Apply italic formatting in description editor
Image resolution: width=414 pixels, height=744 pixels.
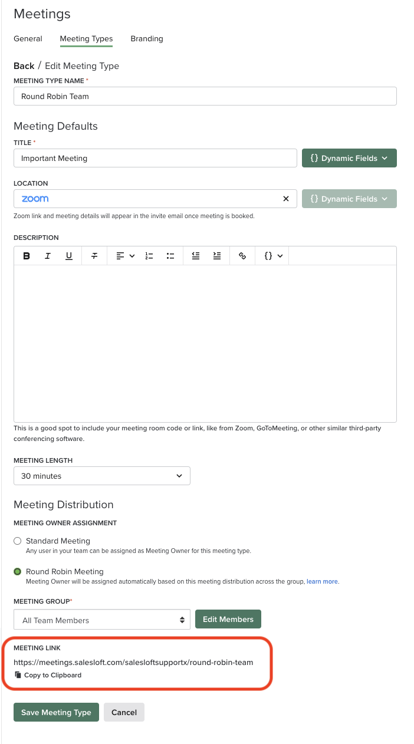pyautogui.click(x=48, y=256)
